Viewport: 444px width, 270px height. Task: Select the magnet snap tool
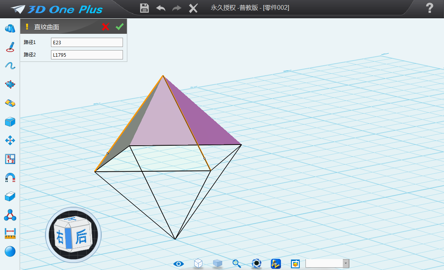pos(10,178)
